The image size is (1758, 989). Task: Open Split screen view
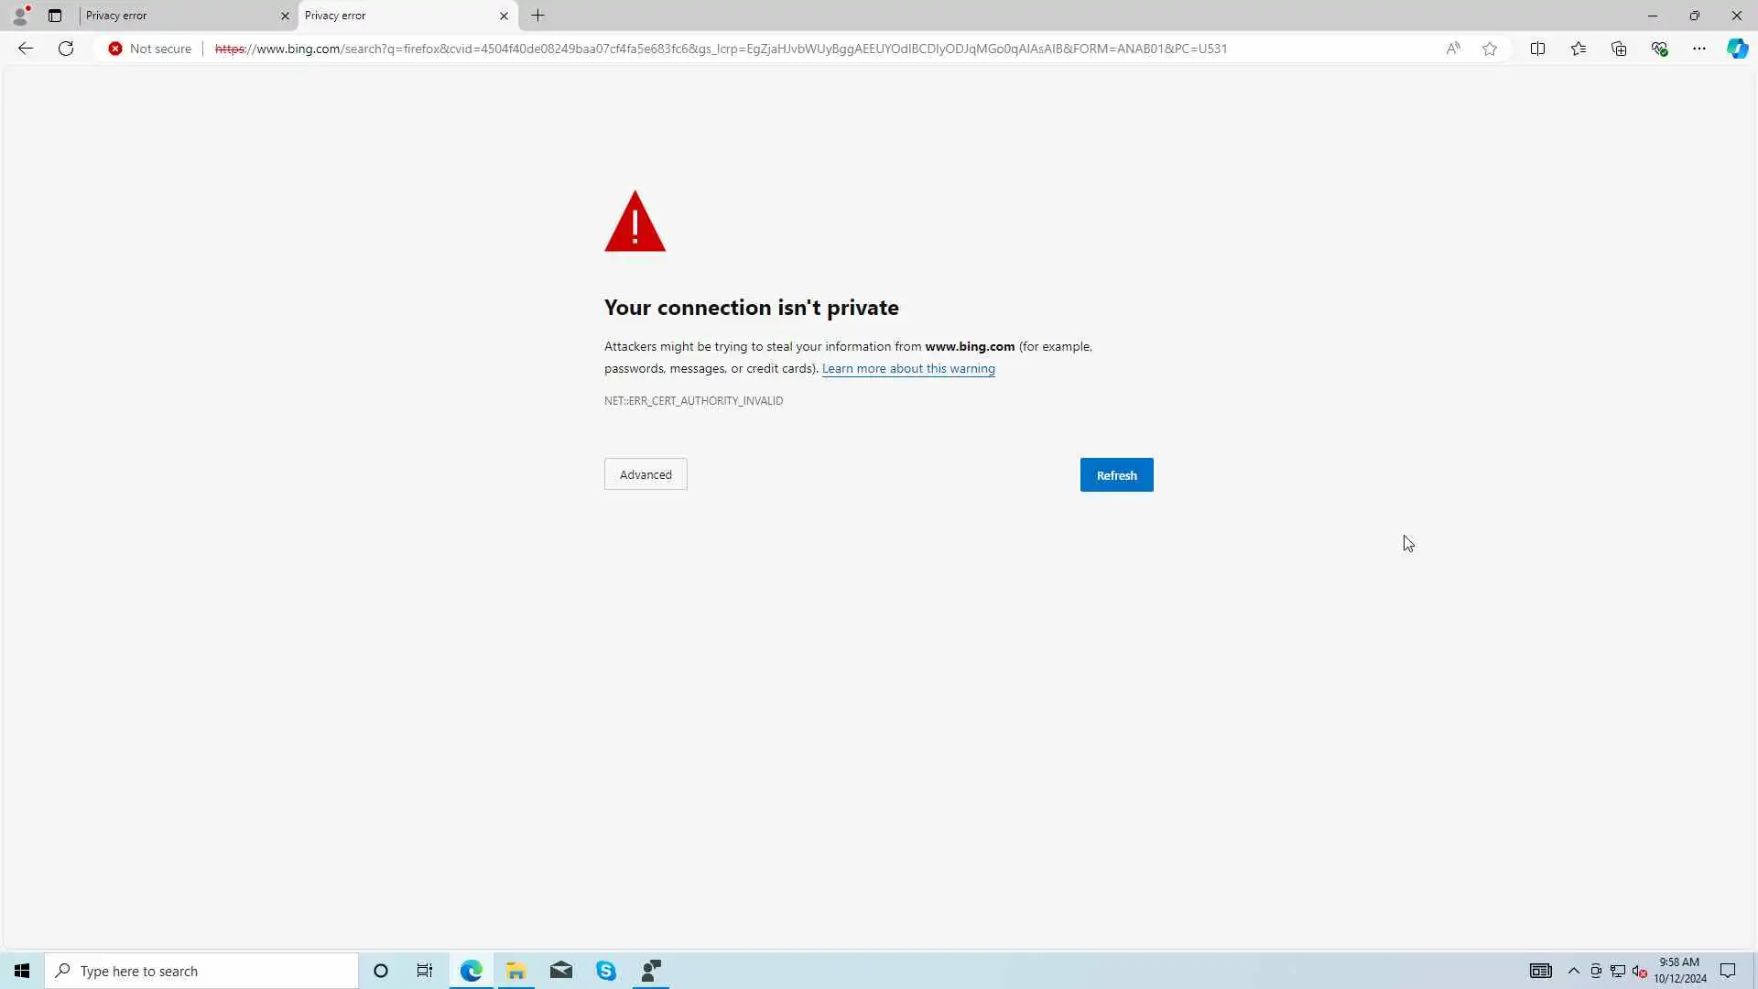click(x=1537, y=49)
